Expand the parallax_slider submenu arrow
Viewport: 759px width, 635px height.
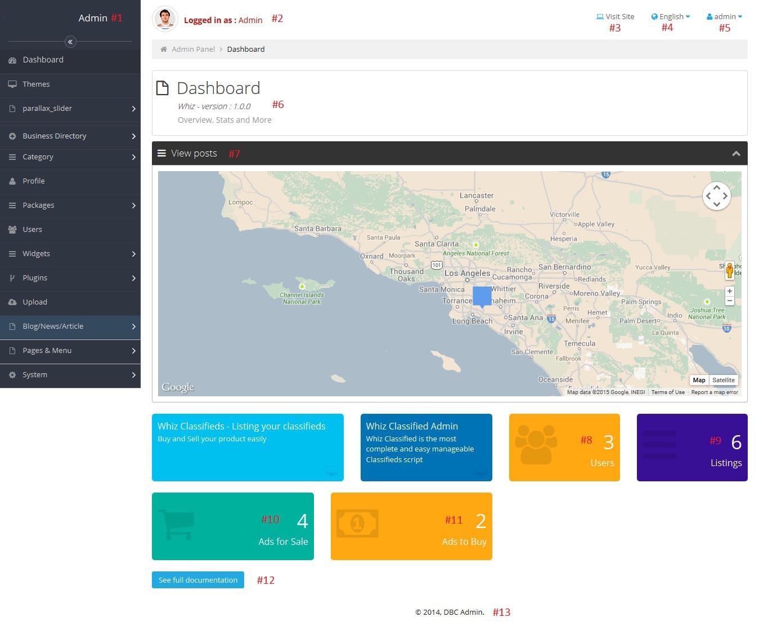point(134,109)
